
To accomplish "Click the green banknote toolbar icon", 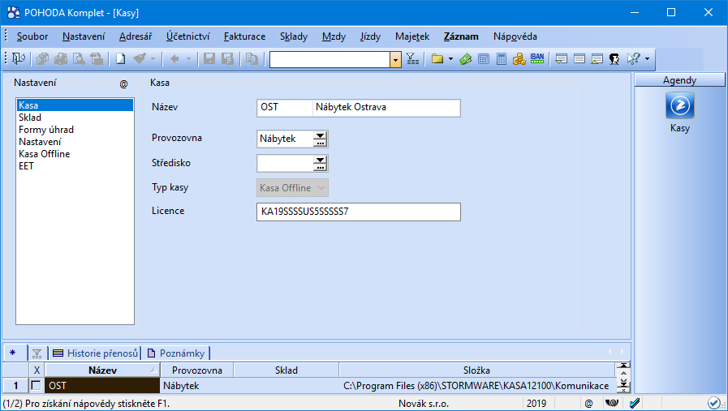I will [466, 58].
